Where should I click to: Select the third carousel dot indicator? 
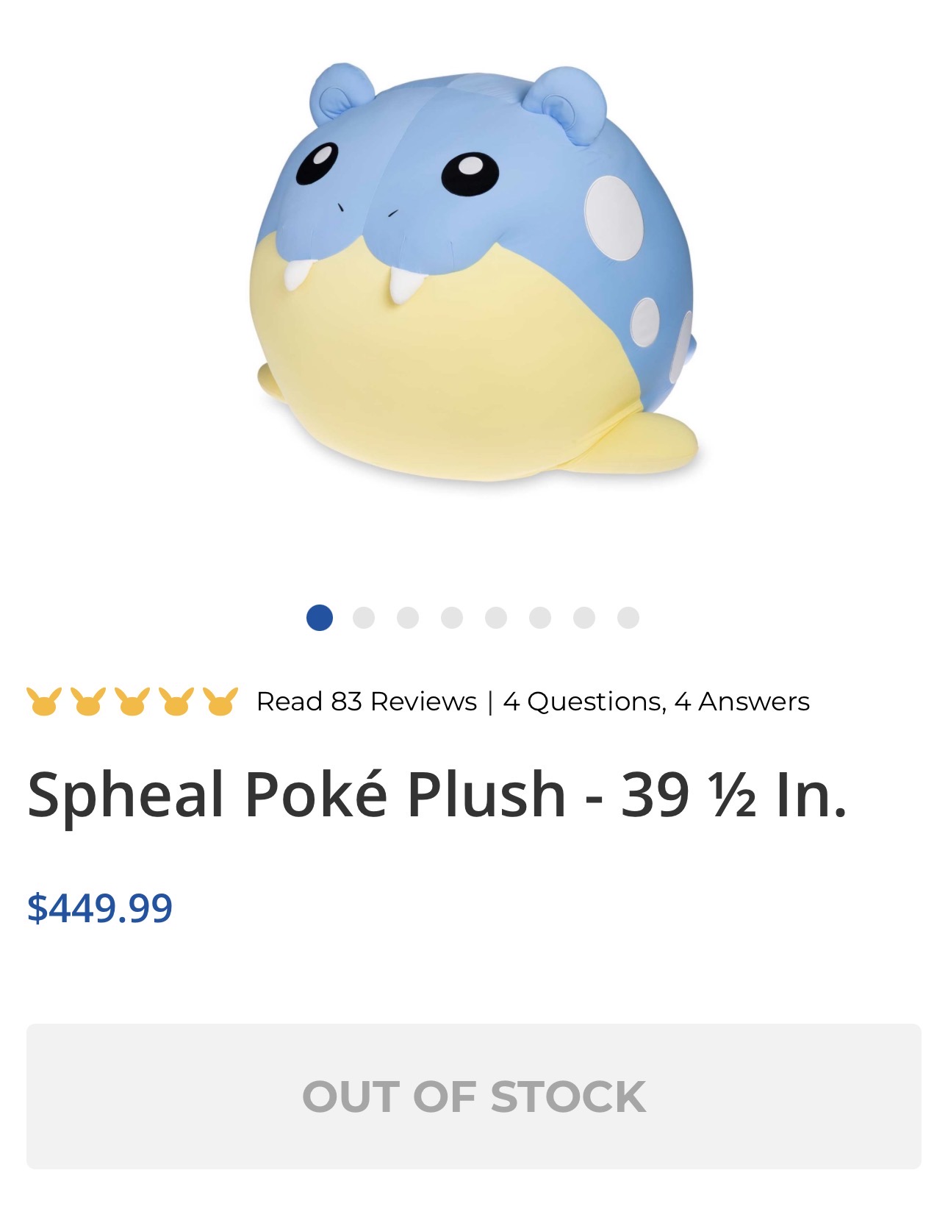[x=408, y=618]
